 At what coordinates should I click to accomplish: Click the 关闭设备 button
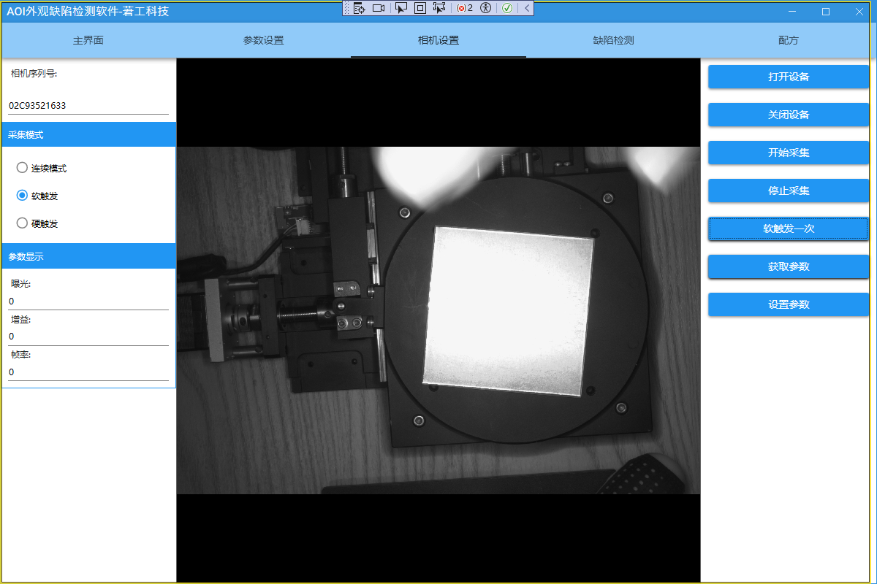(789, 115)
